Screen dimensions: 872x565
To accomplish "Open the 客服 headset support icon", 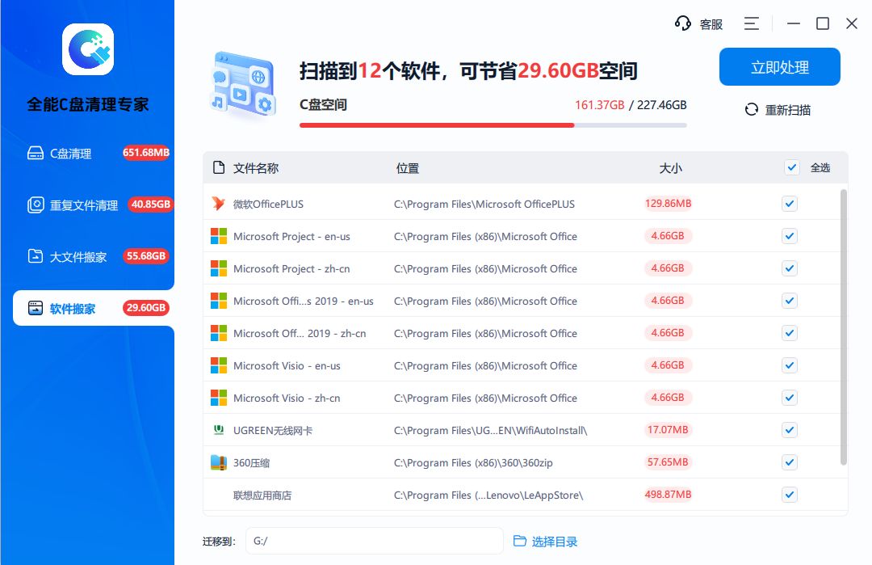I will click(x=682, y=23).
